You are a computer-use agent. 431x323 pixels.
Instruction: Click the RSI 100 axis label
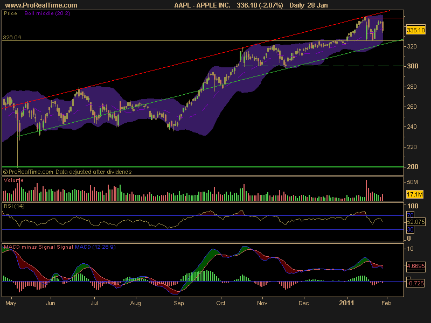(413, 206)
